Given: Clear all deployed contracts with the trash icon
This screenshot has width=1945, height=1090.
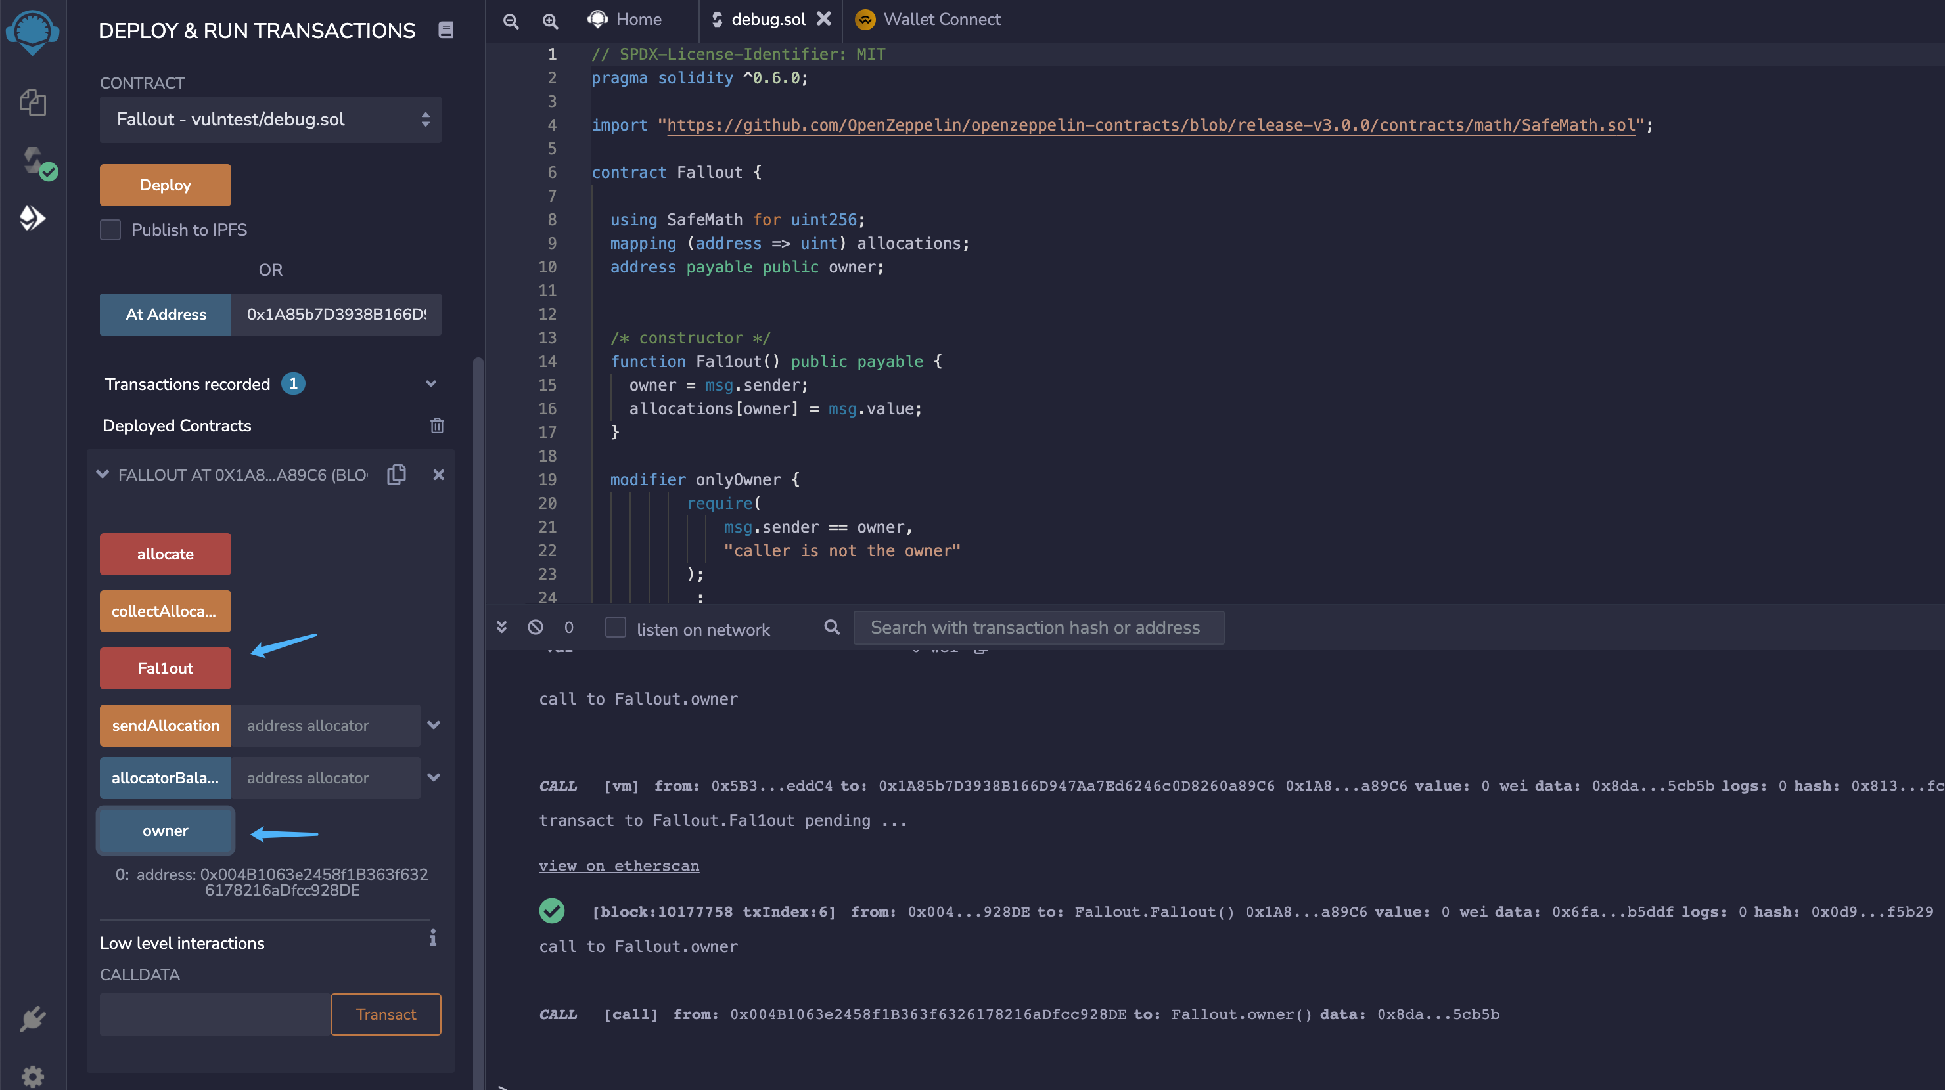Looking at the screenshot, I should click(437, 425).
